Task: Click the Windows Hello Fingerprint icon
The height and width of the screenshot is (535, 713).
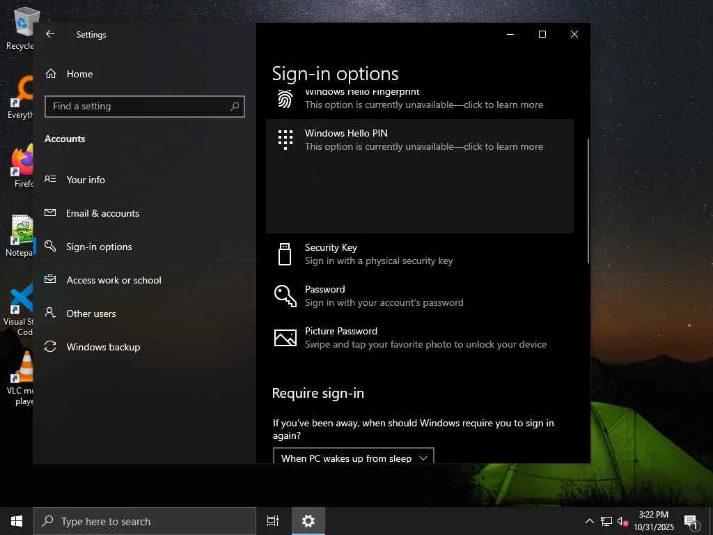Action: [x=285, y=99]
